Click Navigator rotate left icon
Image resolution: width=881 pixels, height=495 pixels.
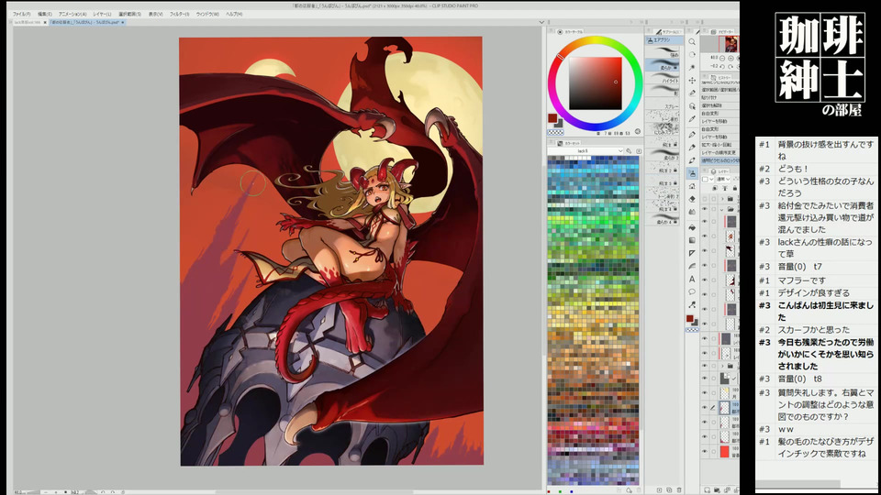(x=722, y=66)
